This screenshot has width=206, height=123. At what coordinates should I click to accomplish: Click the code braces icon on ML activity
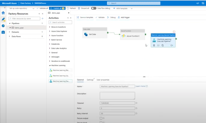point(158,45)
